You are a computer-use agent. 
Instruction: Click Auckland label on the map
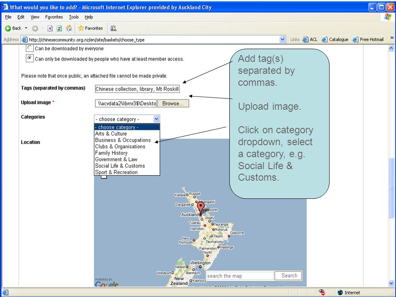[190, 214]
